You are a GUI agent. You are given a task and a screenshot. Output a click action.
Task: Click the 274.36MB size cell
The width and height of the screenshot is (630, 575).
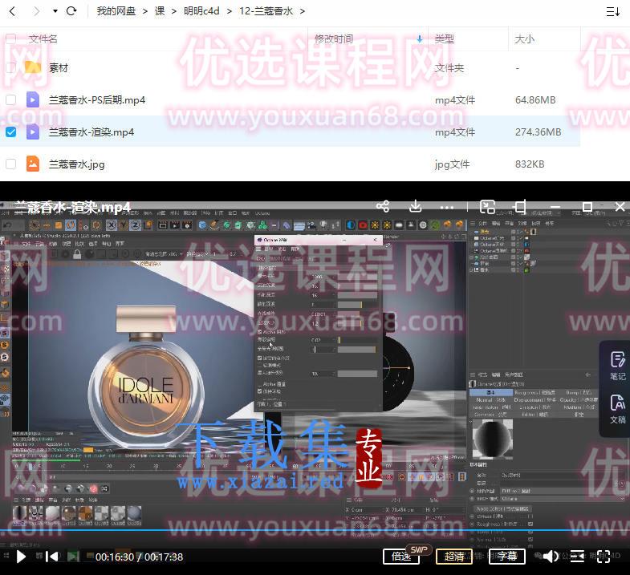click(x=539, y=132)
